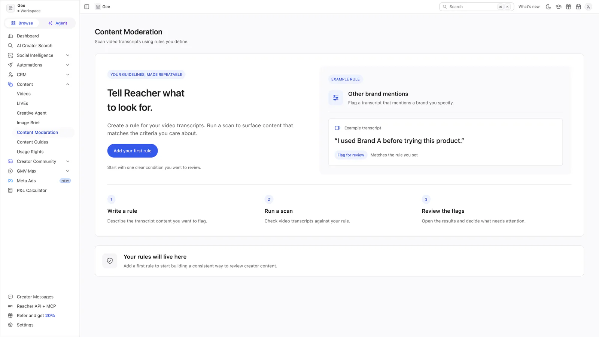Collapse the Content section chevron
This screenshot has height=337, width=599.
tap(68, 84)
